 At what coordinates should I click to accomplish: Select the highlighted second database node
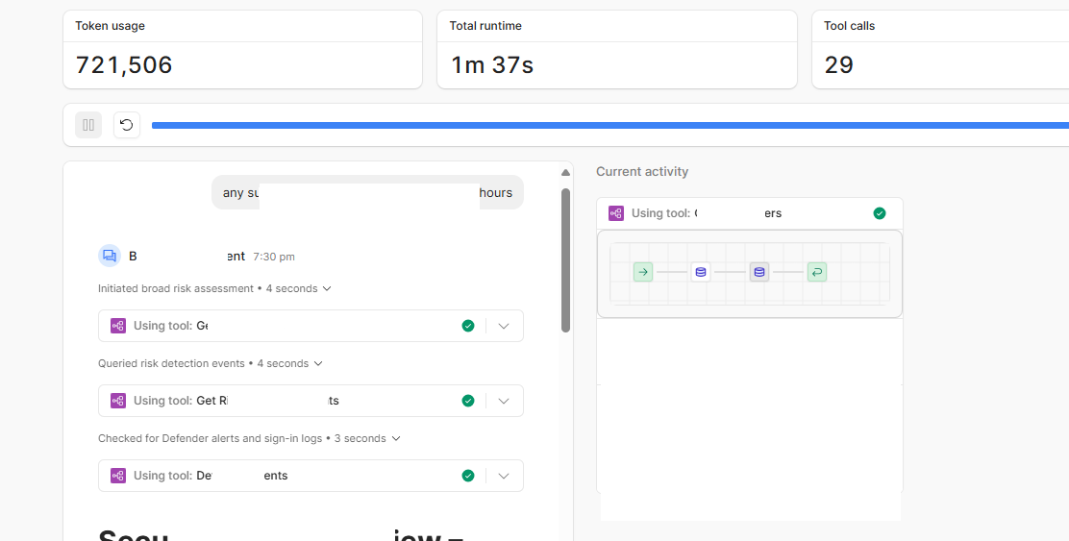point(758,272)
